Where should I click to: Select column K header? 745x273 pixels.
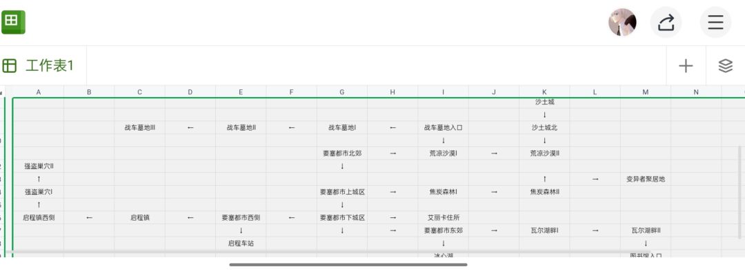click(x=544, y=92)
